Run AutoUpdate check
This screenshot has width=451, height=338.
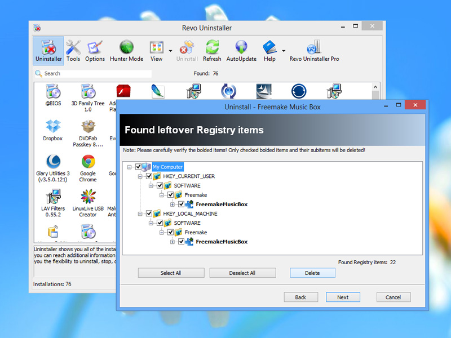tap(241, 51)
